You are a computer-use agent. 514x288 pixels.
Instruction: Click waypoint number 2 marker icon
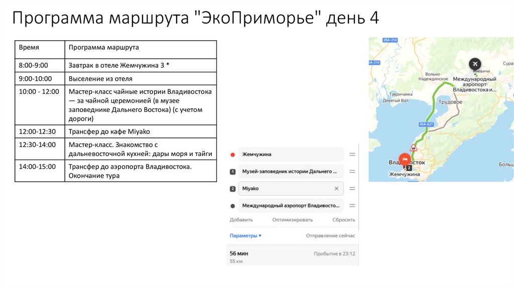(232, 189)
